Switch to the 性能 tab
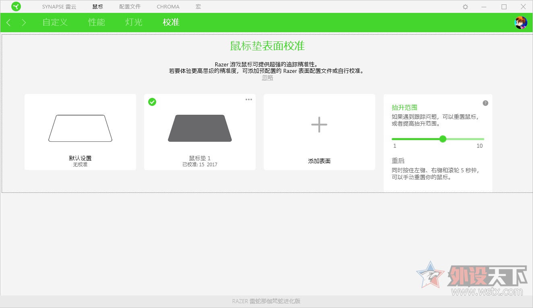 (96, 22)
